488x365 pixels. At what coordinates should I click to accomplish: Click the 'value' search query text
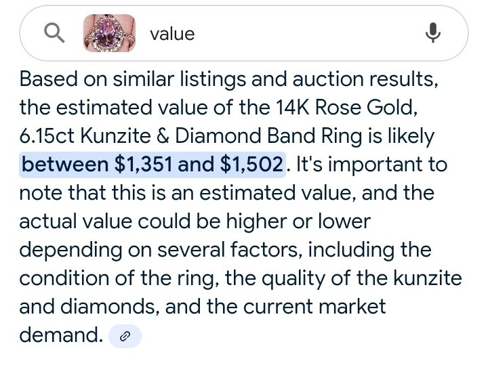pos(172,34)
